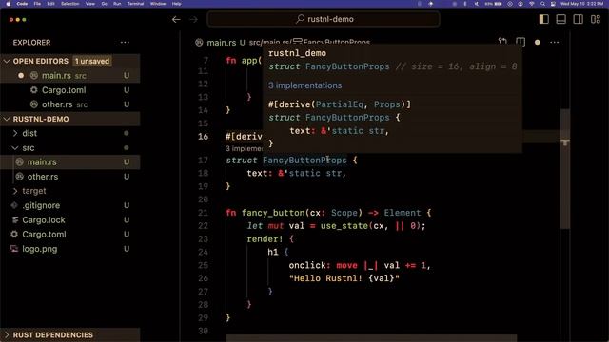Open the Help menu
This screenshot has height=342, width=609.
click(177, 4)
